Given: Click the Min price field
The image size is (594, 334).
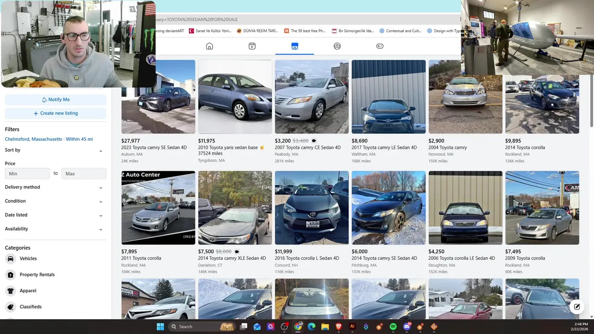Looking at the screenshot, I should [27, 173].
